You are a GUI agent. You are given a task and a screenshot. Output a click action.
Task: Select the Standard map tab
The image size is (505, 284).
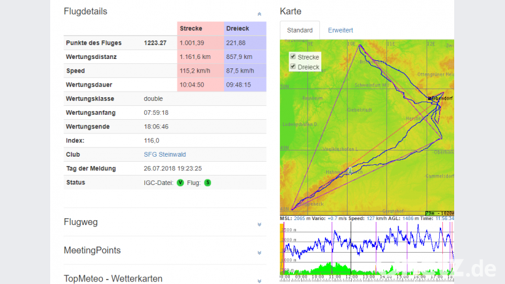tap(299, 30)
